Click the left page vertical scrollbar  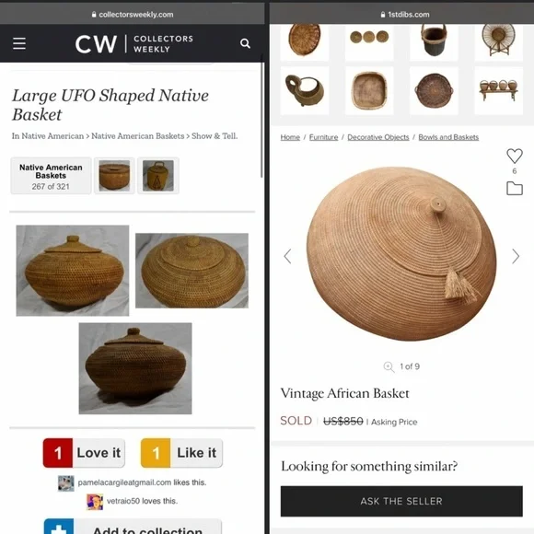(x=261, y=119)
